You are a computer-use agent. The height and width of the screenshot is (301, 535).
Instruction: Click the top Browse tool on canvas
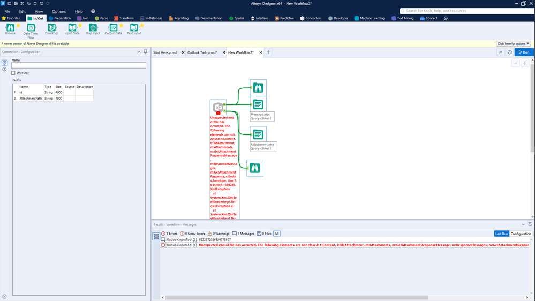[258, 88]
